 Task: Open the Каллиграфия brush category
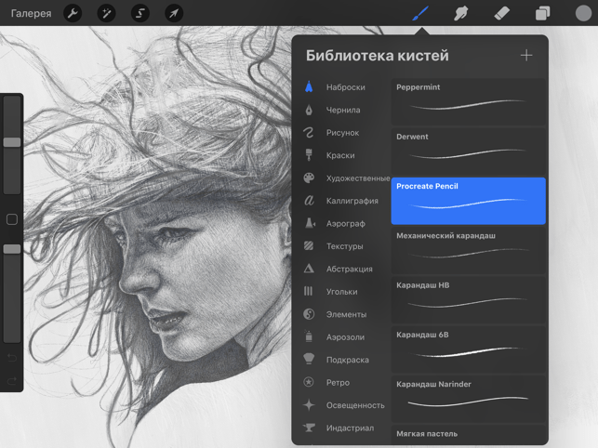(352, 201)
